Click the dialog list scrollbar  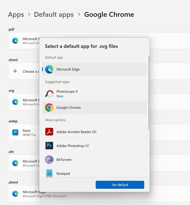(x=149, y=93)
